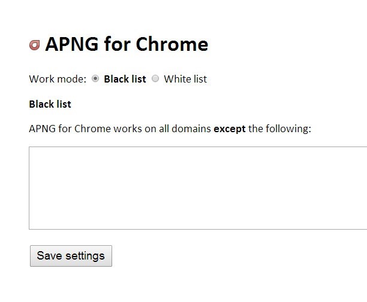Select the Black list radio button
Screen dimensions: 367x302
[x=95, y=78]
